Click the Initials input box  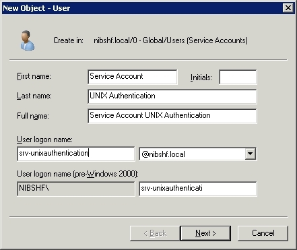pyautogui.click(x=238, y=77)
